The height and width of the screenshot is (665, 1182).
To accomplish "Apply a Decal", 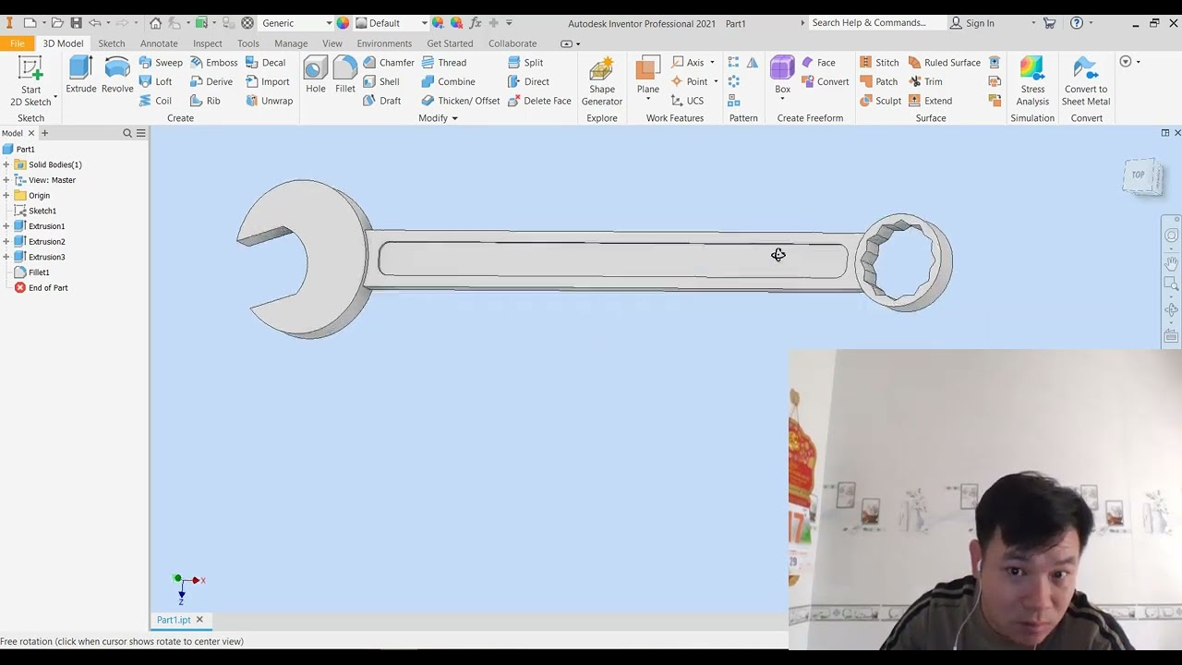I will pyautogui.click(x=265, y=63).
